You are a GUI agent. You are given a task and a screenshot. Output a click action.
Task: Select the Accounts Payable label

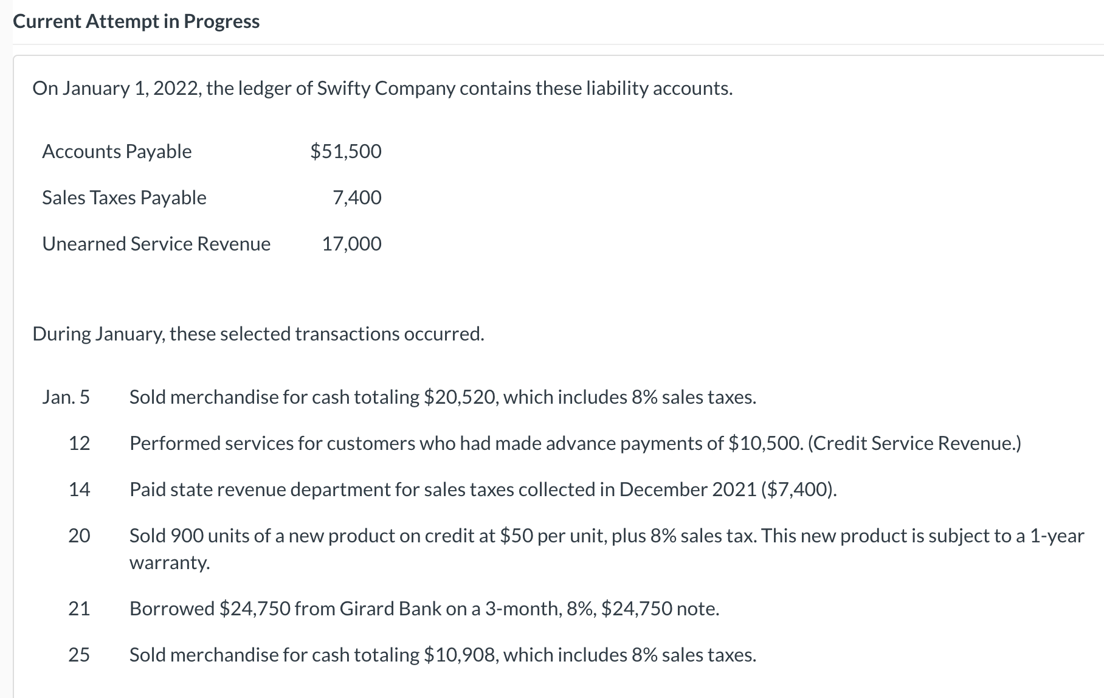click(x=117, y=151)
